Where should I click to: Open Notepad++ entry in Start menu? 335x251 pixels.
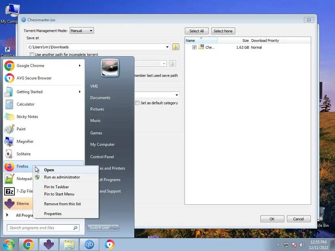(18, 179)
